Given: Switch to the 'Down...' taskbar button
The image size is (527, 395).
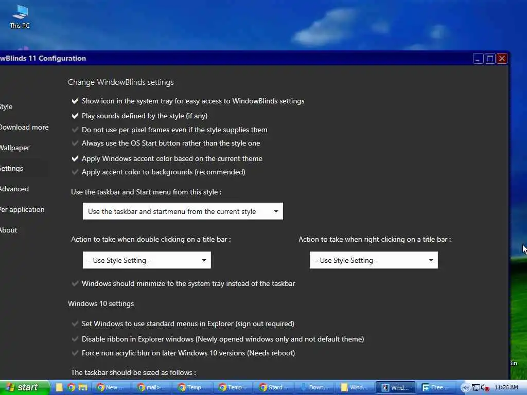Looking at the screenshot, I should click(314, 388).
